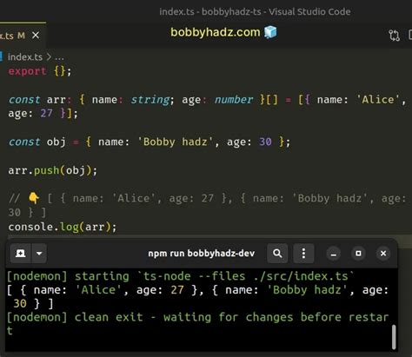Image resolution: width=412 pixels, height=357 pixels.
Task: Click the 'Bobby hadz' string in const obj
Action: point(175,142)
